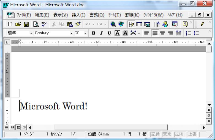Open the ウィンドウ(W) menu
The width and height of the screenshot is (215, 140).
click(153, 15)
